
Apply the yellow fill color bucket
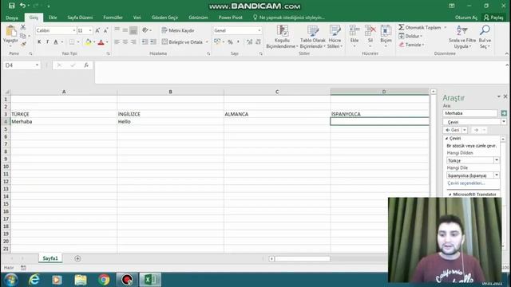[x=88, y=42]
